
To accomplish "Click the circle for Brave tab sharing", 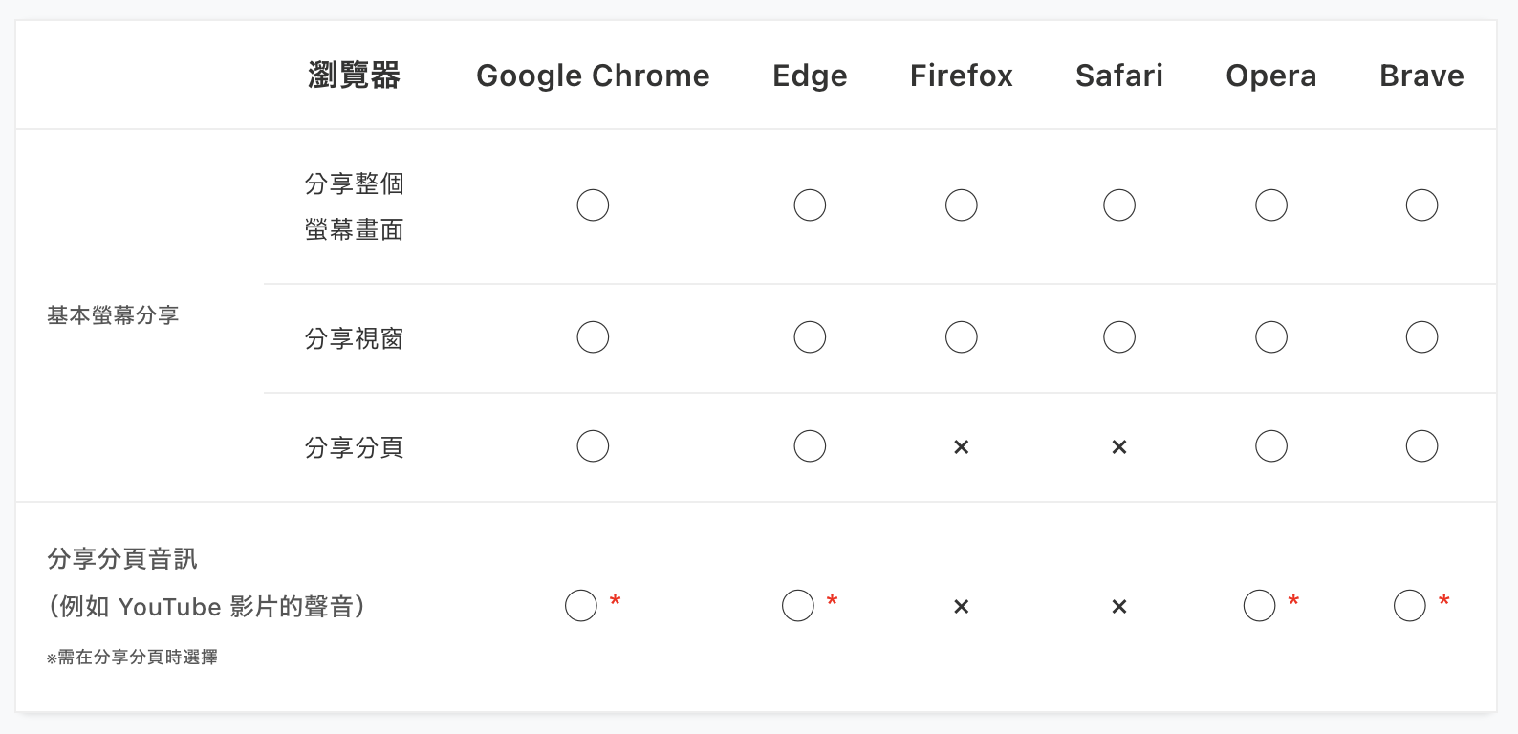I will pyautogui.click(x=1421, y=446).
